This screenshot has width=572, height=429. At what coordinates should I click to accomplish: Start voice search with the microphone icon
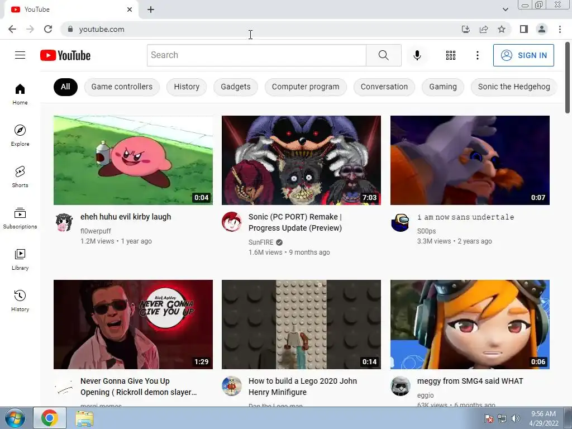click(417, 55)
